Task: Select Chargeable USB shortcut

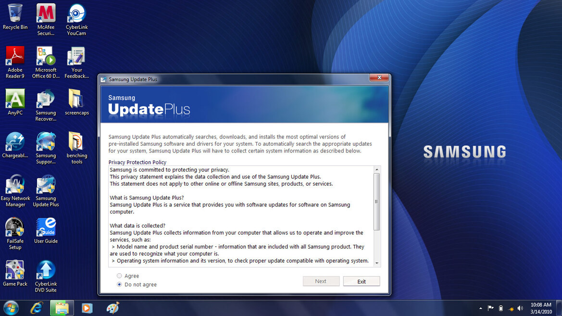Action: (15, 145)
